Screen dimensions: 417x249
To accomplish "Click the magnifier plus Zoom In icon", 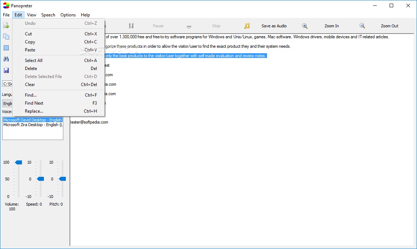I will pyautogui.click(x=305, y=26).
